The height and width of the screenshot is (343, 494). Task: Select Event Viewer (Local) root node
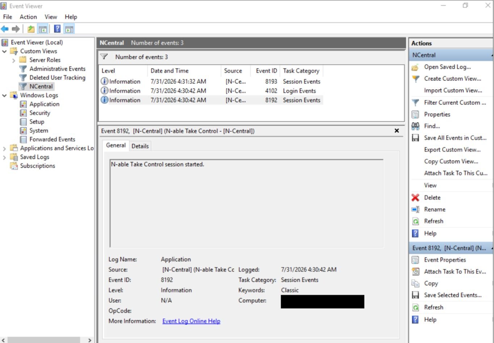(37, 43)
